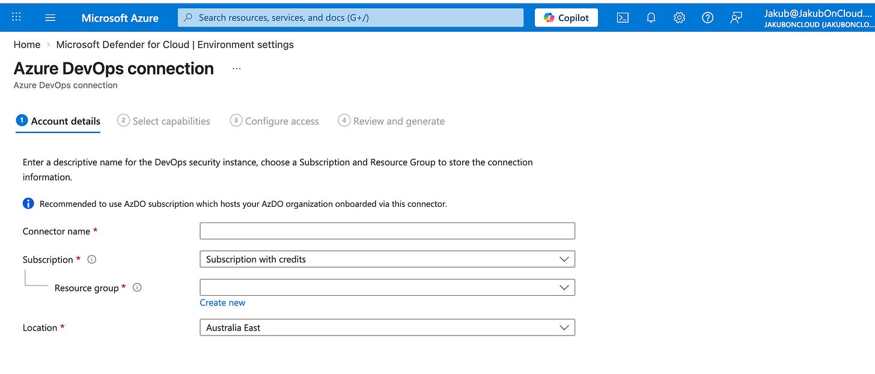Select the Account details step tab
The height and width of the screenshot is (374, 875).
tap(58, 121)
